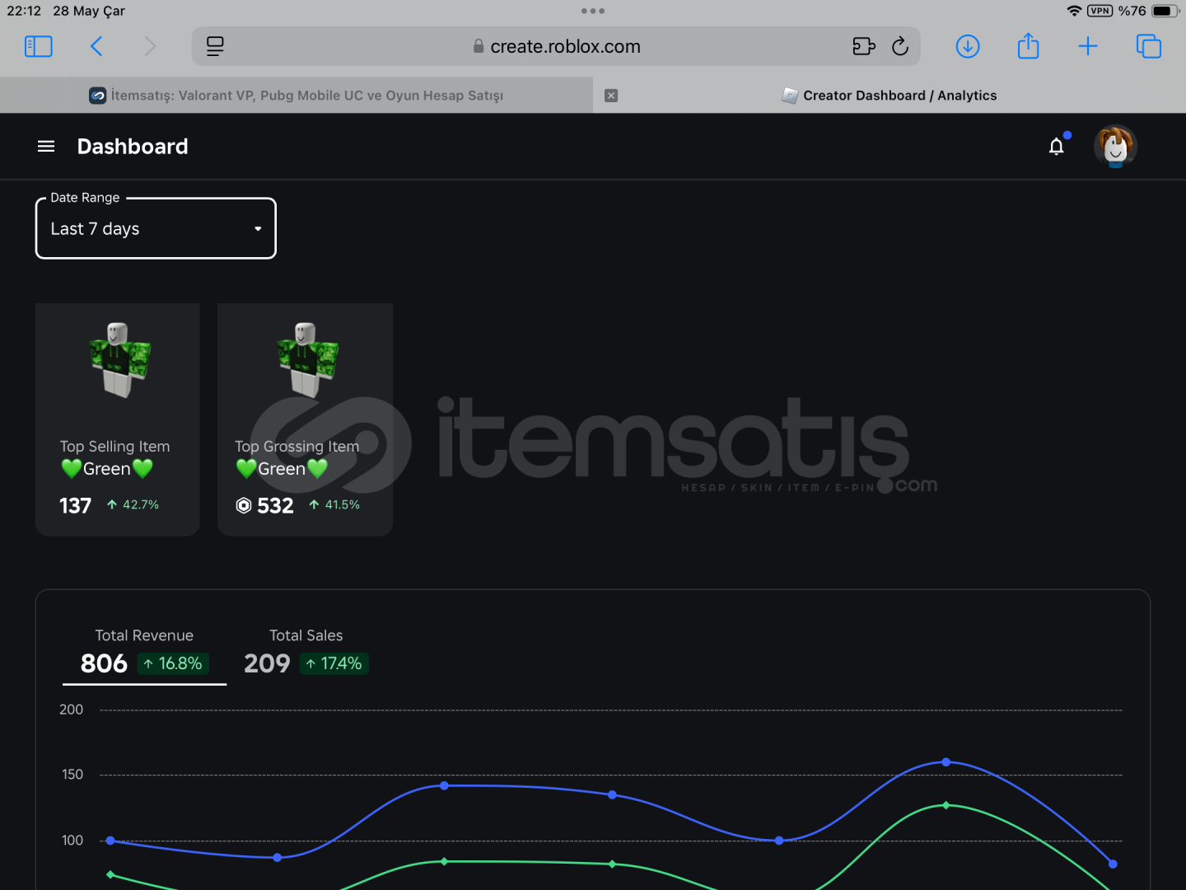Click the first blue data point at 100
The height and width of the screenshot is (890, 1186).
110,841
